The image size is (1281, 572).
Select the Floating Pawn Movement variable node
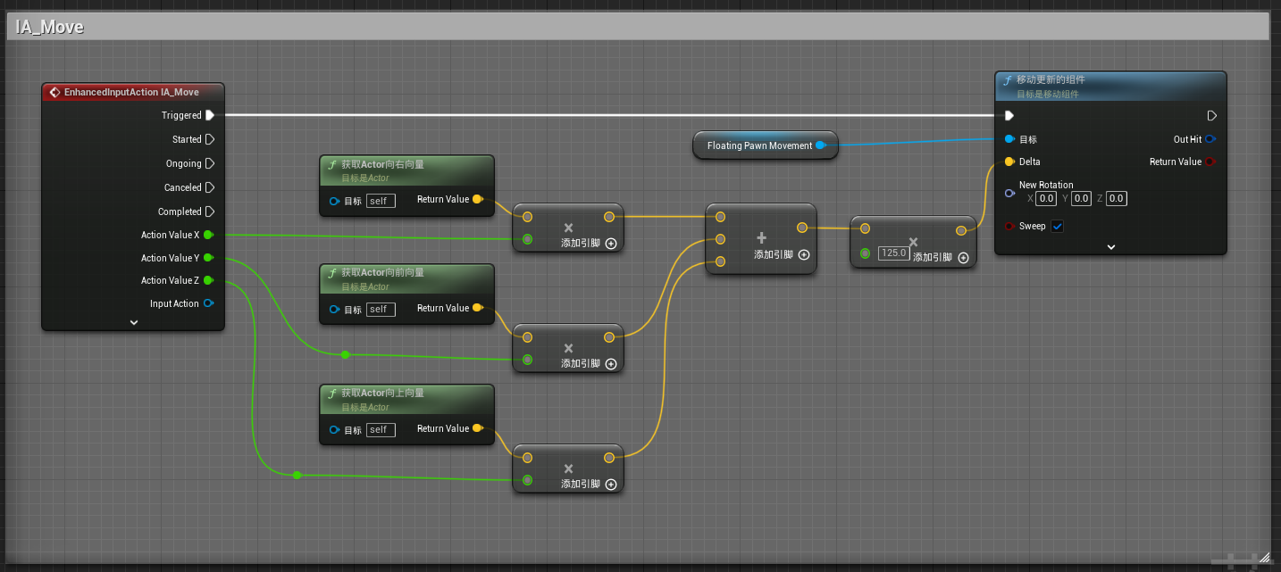(759, 145)
